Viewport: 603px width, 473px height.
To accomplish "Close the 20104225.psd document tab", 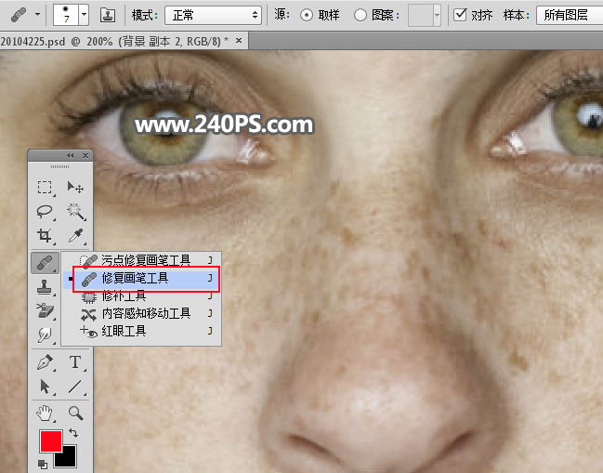I will tap(240, 42).
